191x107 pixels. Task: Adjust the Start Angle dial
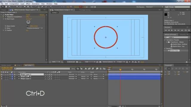[x=28, y=22]
